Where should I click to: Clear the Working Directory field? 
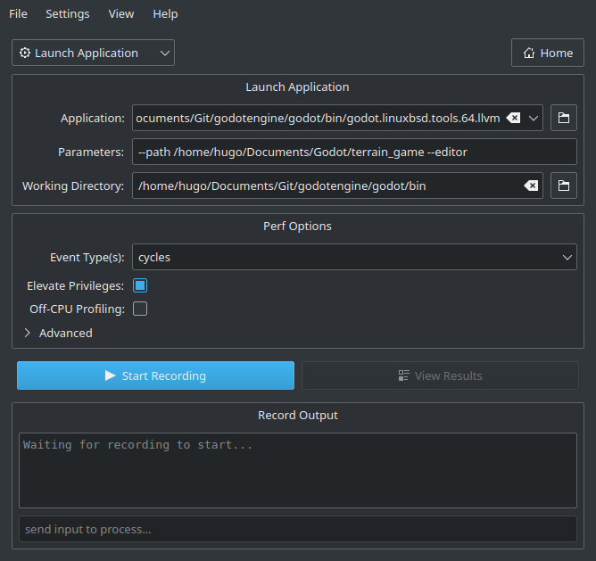530,186
